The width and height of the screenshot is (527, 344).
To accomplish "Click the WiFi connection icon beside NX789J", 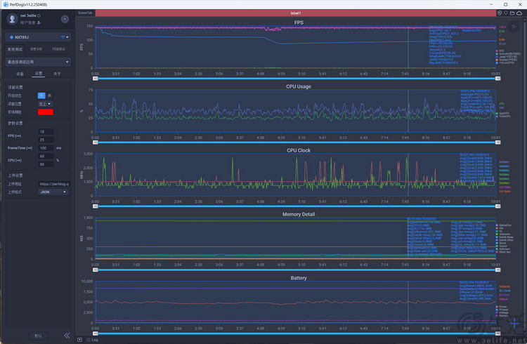I will (63, 37).
